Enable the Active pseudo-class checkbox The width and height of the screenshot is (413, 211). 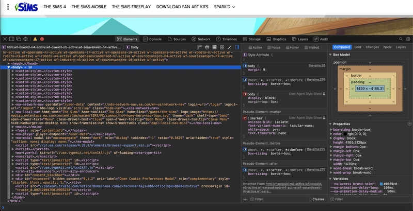click(x=249, y=47)
